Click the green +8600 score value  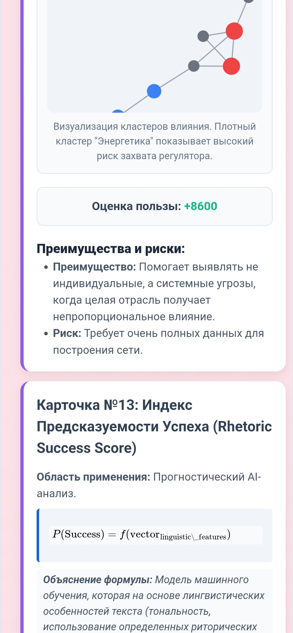pos(200,206)
